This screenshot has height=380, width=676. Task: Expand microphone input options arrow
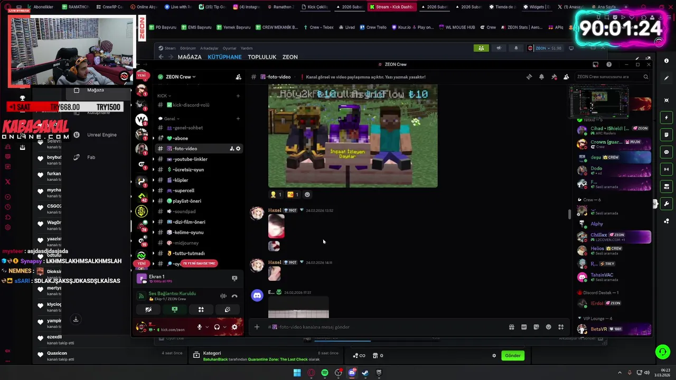pyautogui.click(x=207, y=327)
